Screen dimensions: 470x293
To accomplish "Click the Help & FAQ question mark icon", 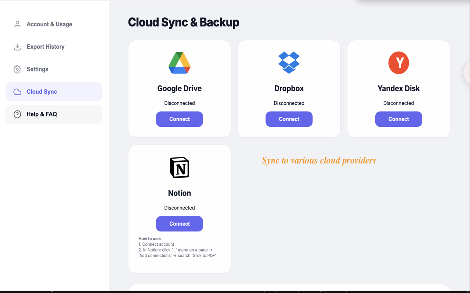I will (17, 114).
